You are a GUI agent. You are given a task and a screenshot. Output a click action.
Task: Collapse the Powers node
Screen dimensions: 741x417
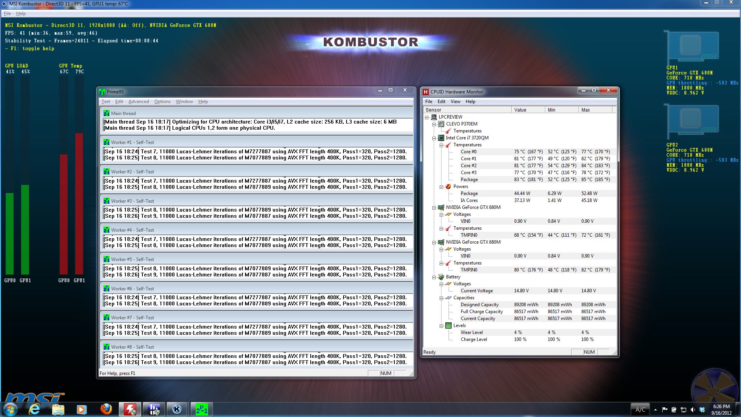coord(442,186)
